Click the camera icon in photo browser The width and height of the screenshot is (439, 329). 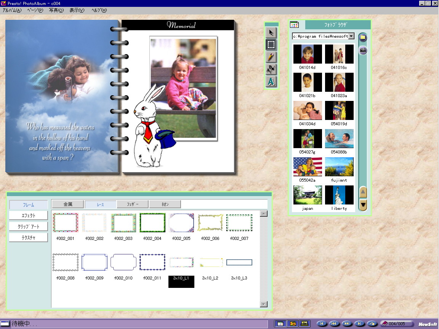coord(363,50)
